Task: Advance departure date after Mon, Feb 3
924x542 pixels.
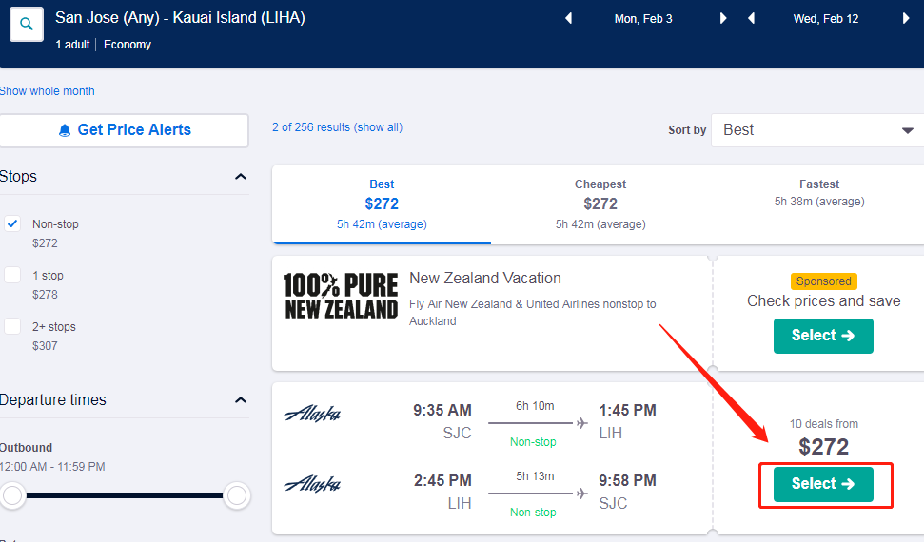Action: (x=723, y=18)
